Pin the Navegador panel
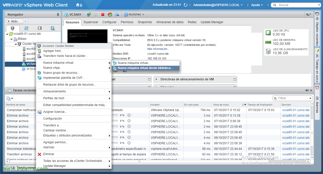 [58, 15]
